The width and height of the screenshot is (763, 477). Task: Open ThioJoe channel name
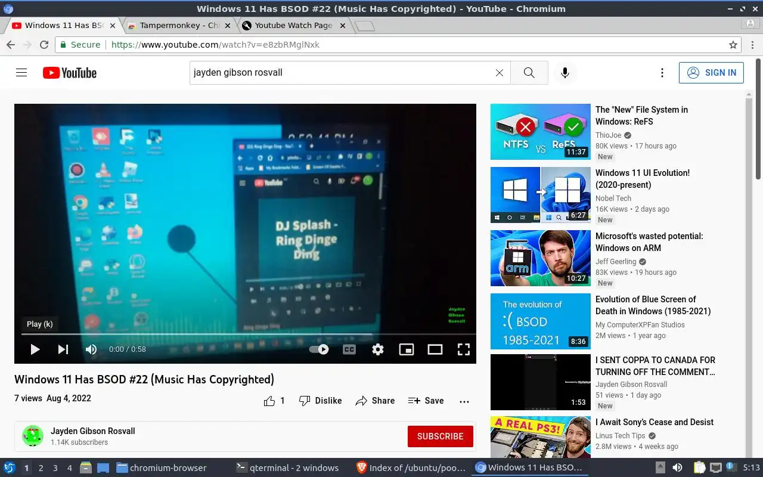(x=609, y=135)
